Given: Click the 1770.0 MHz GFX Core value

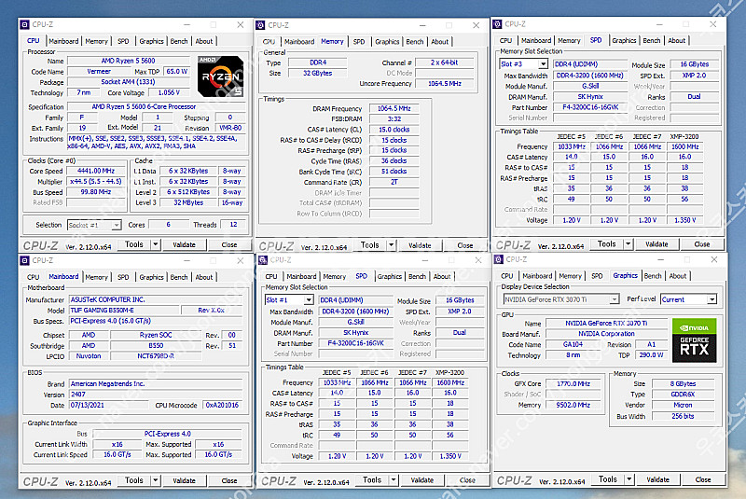Looking at the screenshot, I should point(573,383).
